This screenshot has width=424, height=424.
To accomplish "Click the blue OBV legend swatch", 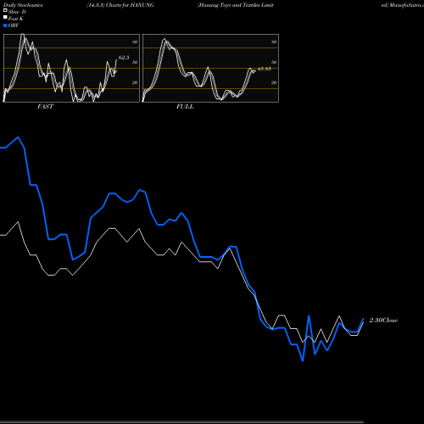I will point(5,25).
